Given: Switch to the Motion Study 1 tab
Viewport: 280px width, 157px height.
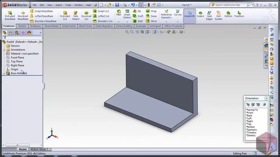Looking at the screenshot, I should point(39,149).
